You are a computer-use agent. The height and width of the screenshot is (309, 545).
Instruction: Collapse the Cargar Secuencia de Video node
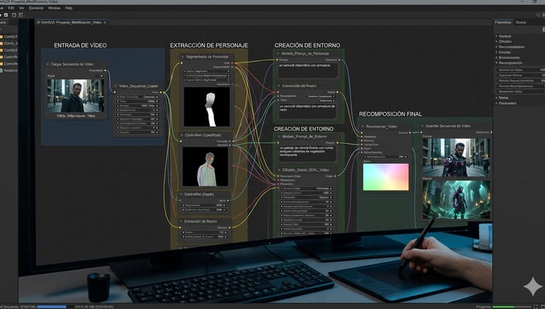click(x=48, y=64)
